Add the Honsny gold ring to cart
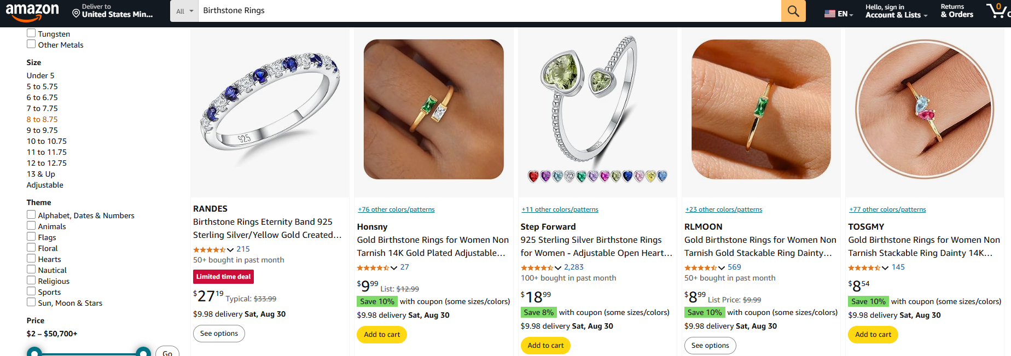Screen dimensions: 1011x356 381,334
